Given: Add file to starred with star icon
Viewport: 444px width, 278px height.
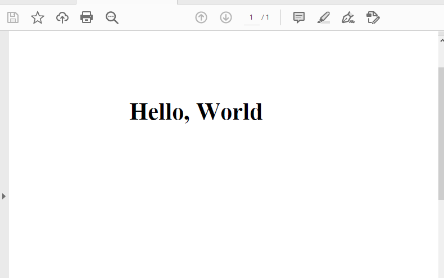Looking at the screenshot, I should point(38,17).
